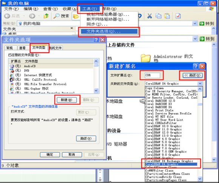Select URL:File Transfer Protocol icon

pyautogui.click(x=12, y=84)
